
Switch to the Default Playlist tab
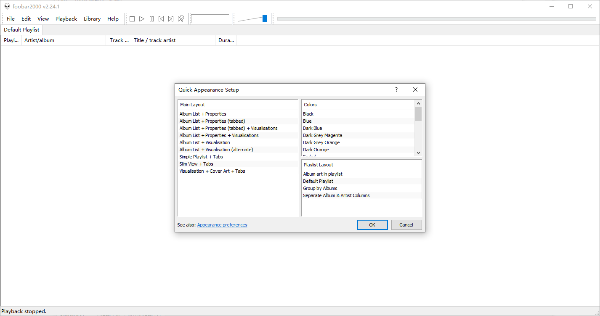(21, 30)
